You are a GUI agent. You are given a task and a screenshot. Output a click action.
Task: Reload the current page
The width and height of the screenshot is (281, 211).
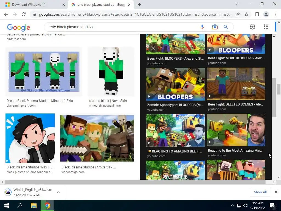[x=24, y=14]
